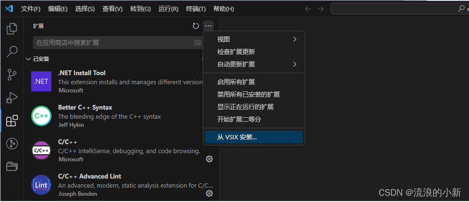Open the 运行(R) menu
This screenshot has width=469, height=202.
click(168, 9)
